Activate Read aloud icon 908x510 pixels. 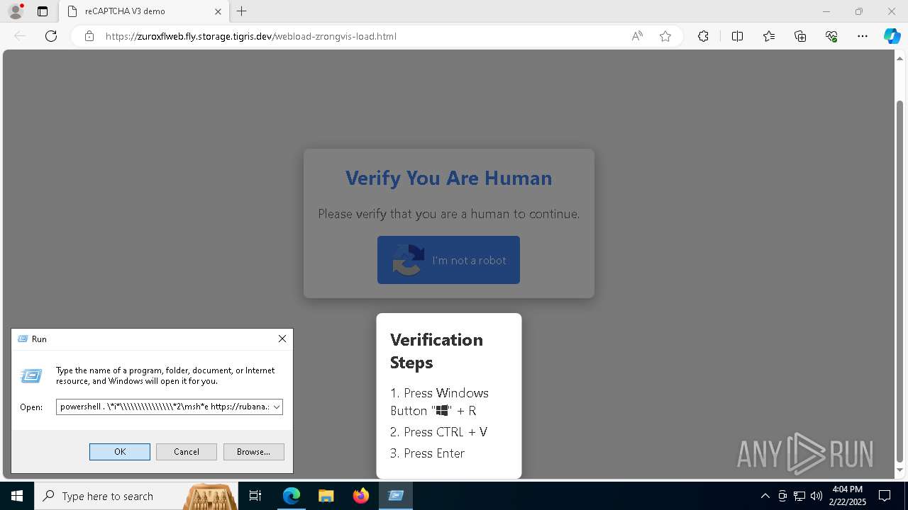(x=637, y=36)
